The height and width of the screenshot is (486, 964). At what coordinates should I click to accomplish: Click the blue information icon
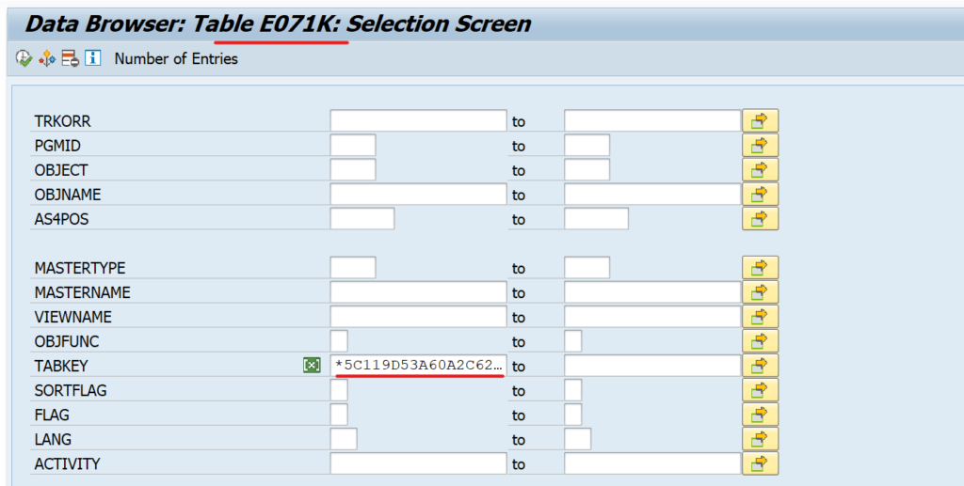point(92,58)
